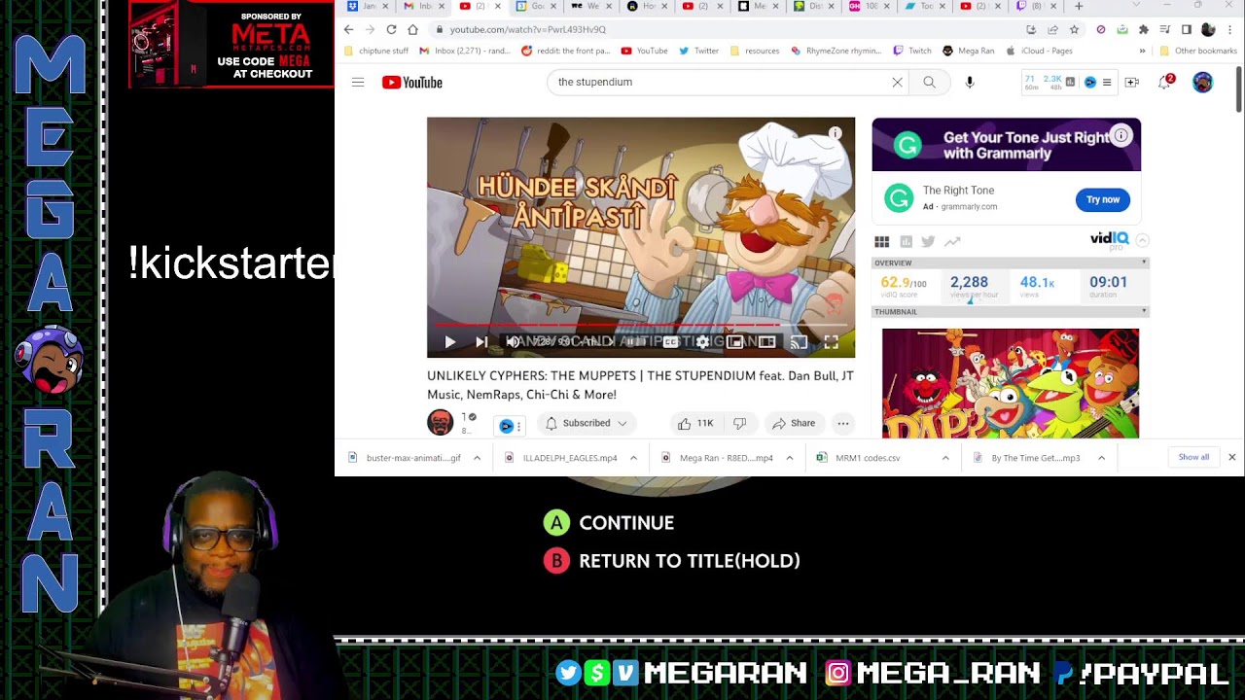Open ad info icon on the Grammarly banner
Image resolution: width=1245 pixels, height=700 pixels.
pos(1121,136)
